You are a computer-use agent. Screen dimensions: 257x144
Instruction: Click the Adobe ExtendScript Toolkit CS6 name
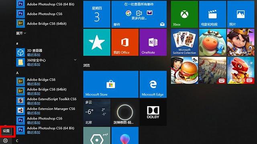tap(52, 99)
